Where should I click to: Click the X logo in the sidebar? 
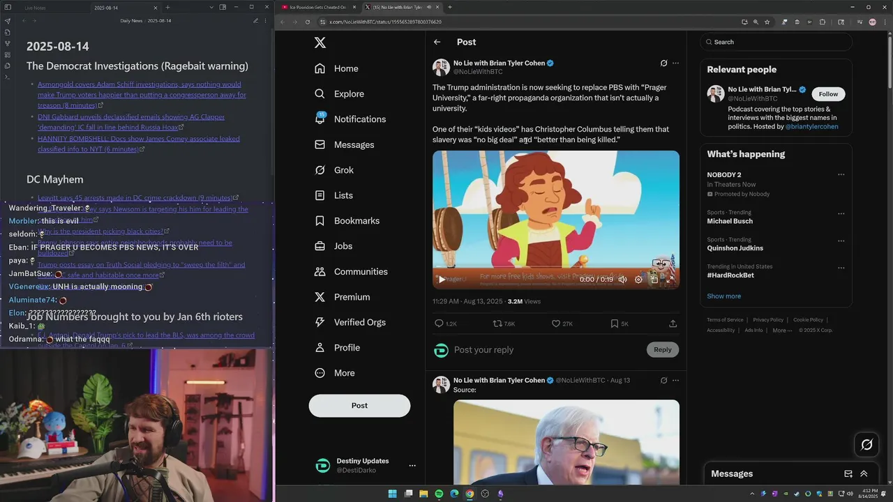click(x=320, y=43)
